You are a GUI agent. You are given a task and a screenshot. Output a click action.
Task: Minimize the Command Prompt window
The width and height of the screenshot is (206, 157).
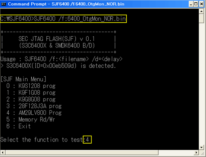tap(191, 4)
